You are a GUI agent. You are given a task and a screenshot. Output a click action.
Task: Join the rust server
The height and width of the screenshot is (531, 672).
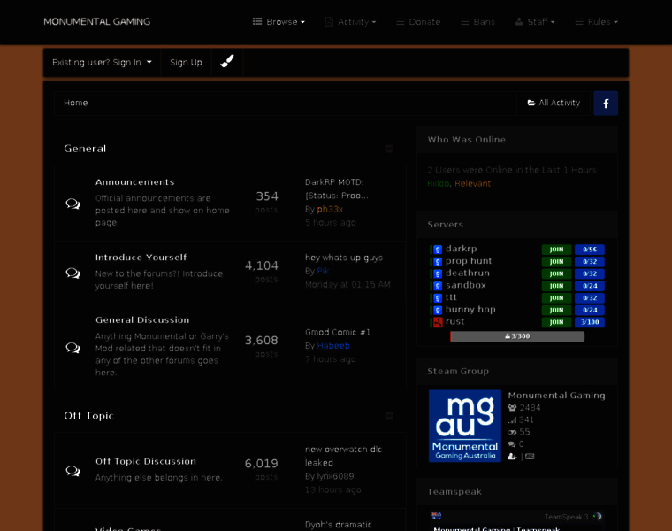(x=556, y=321)
